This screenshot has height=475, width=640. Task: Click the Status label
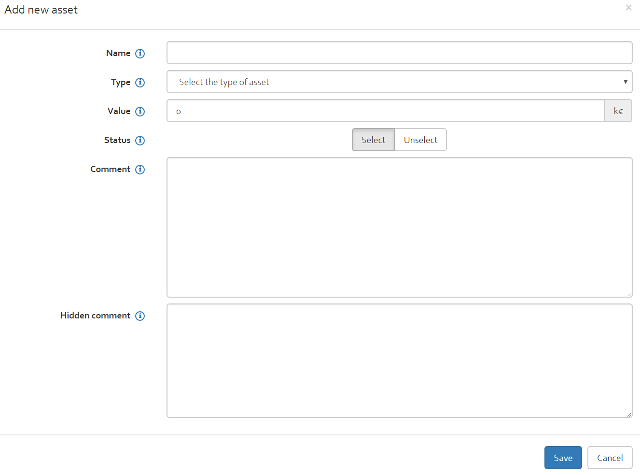117,140
